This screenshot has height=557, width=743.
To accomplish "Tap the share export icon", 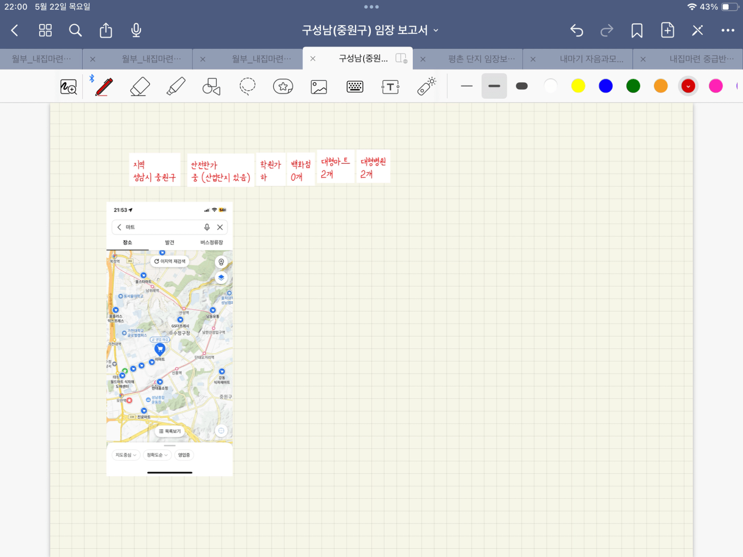I will point(106,30).
